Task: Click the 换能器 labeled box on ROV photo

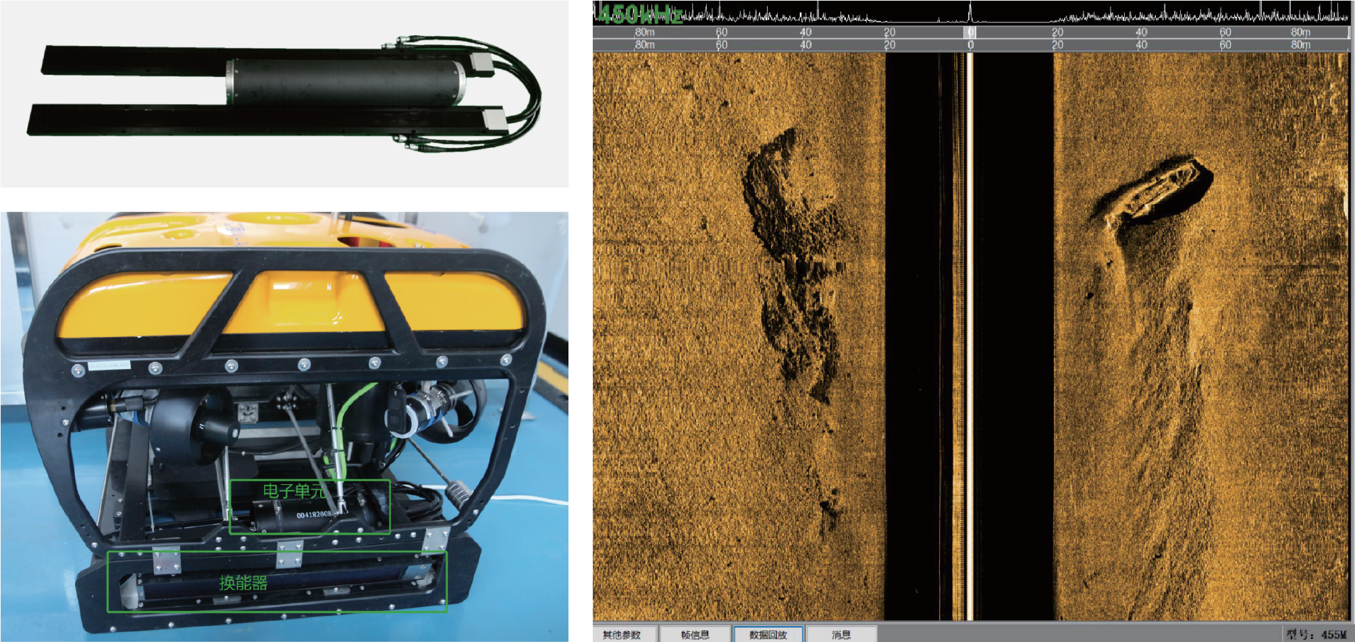Action: 277,582
